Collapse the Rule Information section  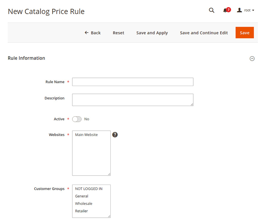[x=252, y=58]
